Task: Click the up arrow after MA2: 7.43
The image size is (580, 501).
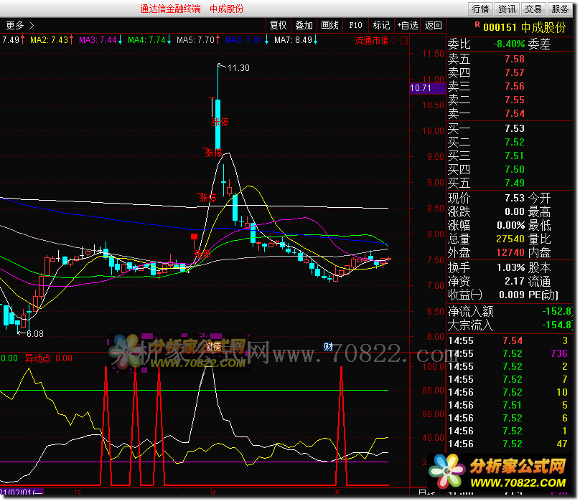Action: point(71,40)
